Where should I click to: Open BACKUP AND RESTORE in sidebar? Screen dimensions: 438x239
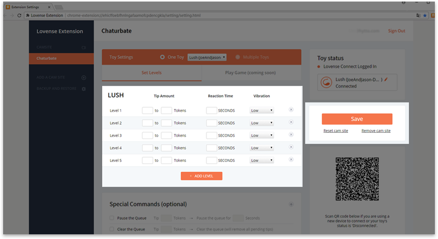57,89
